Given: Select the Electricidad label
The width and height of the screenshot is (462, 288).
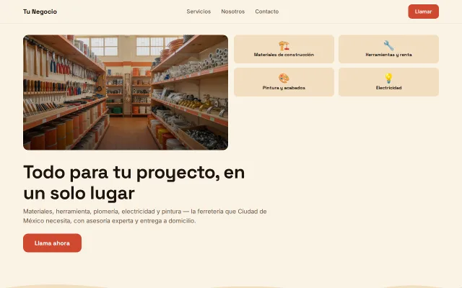Looking at the screenshot, I should pyautogui.click(x=388, y=88).
